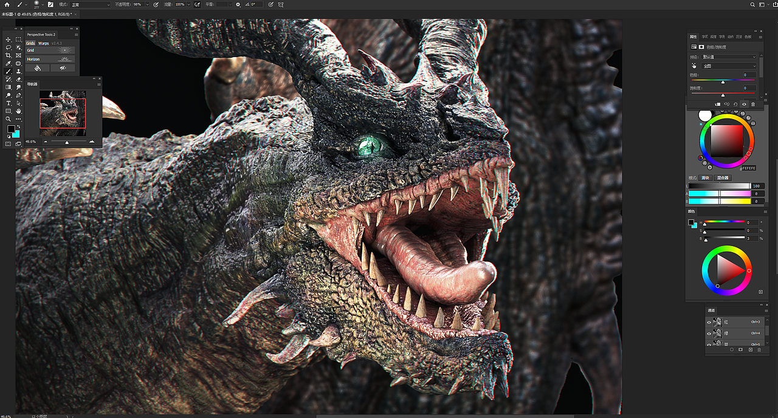Open the flow 100% dropdown arrow
The image size is (778, 418).
188,4
